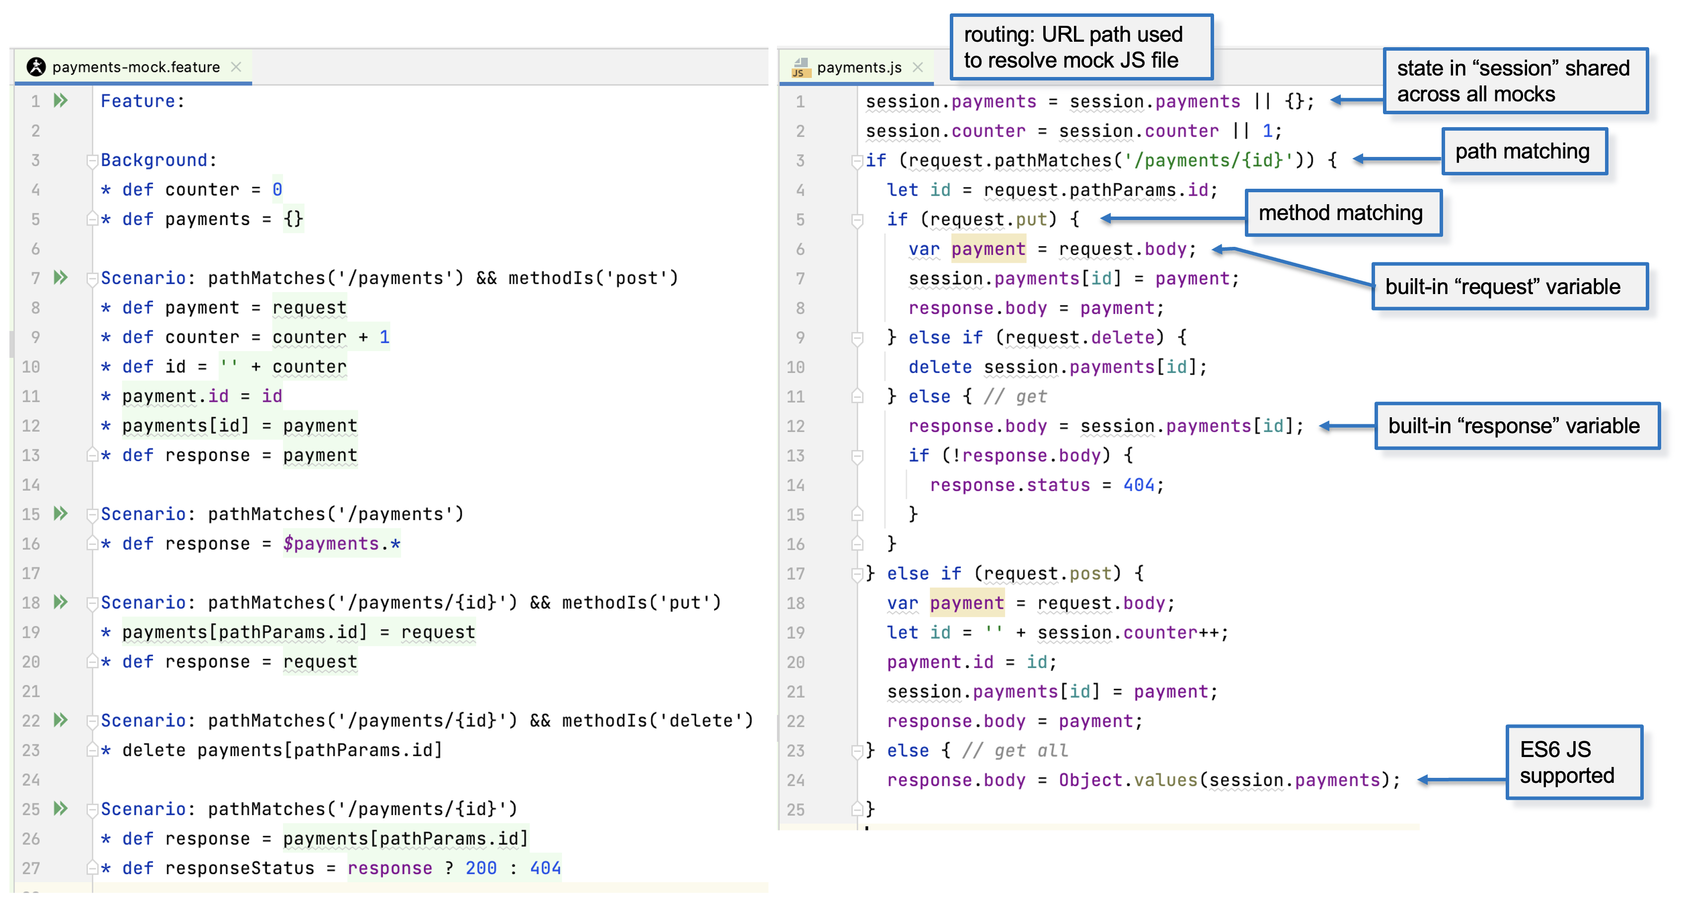1685x910 pixels.
Task: Switch to the payments-mock.feature tab
Action: tap(133, 67)
